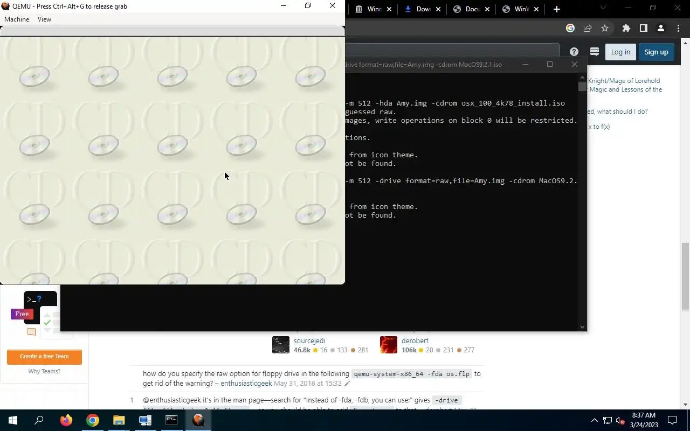Click the share page icon in Chrome

[588, 28]
